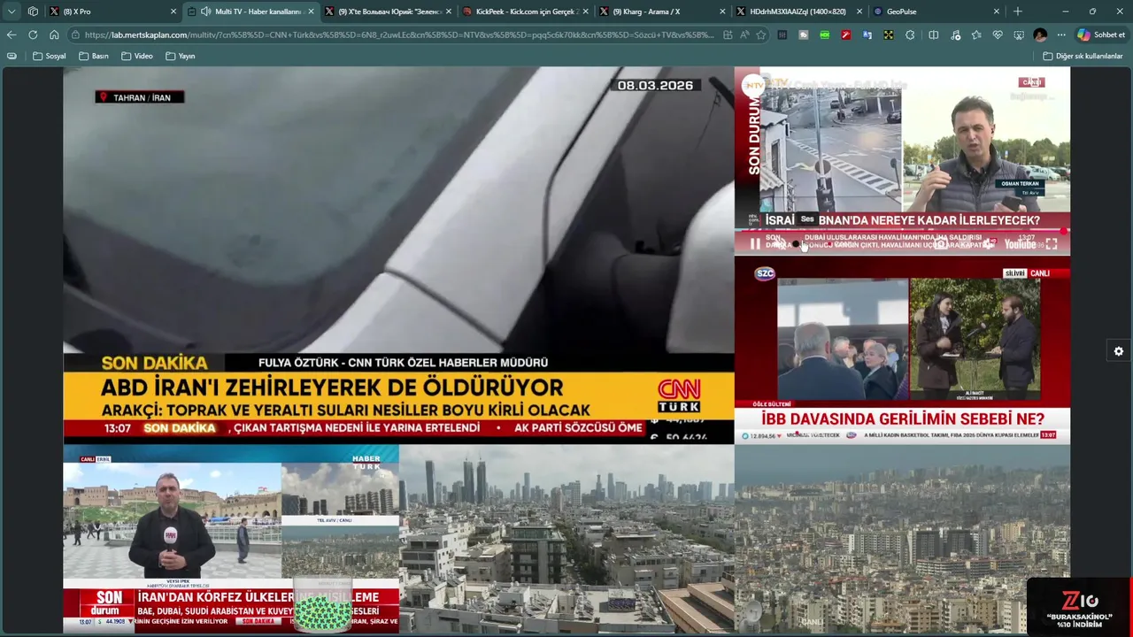Screen dimensions: 1133x637
Task: Open the yellow-black arrows extension icon
Action: tap(889, 35)
